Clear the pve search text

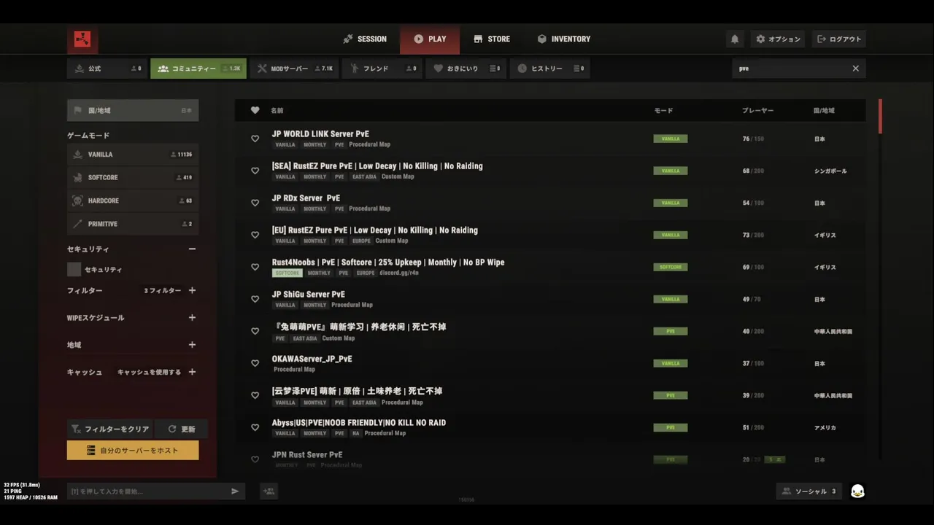click(856, 69)
